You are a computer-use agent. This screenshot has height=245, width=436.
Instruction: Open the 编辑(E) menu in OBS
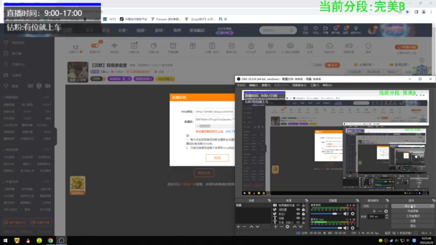pyautogui.click(x=253, y=85)
